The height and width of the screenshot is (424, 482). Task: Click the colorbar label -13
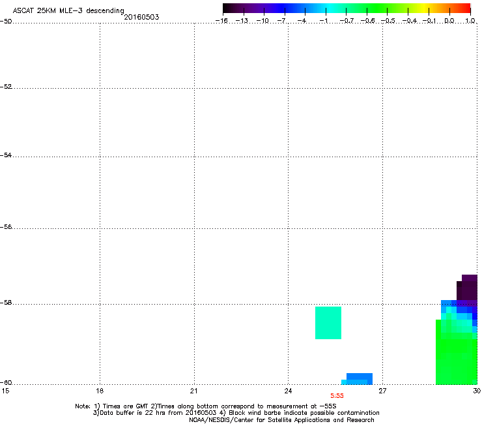pos(242,21)
